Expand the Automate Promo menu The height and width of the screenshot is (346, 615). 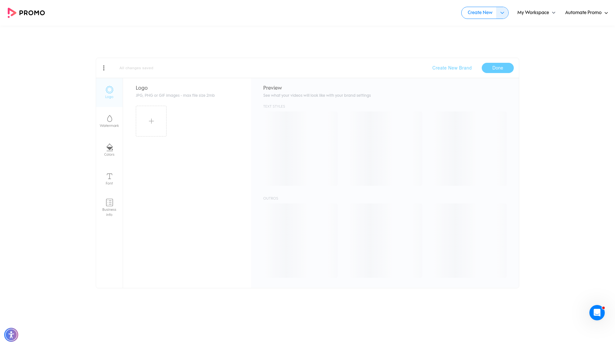[586, 13]
